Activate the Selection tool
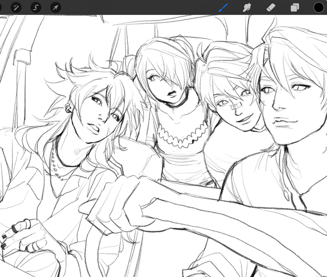 [36, 8]
